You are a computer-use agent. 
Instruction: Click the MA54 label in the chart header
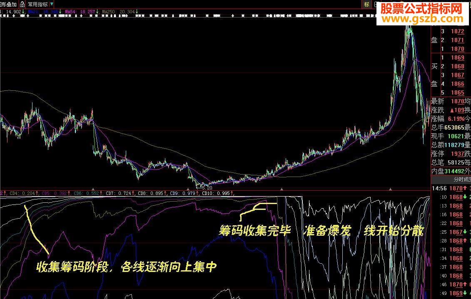pos(71,11)
